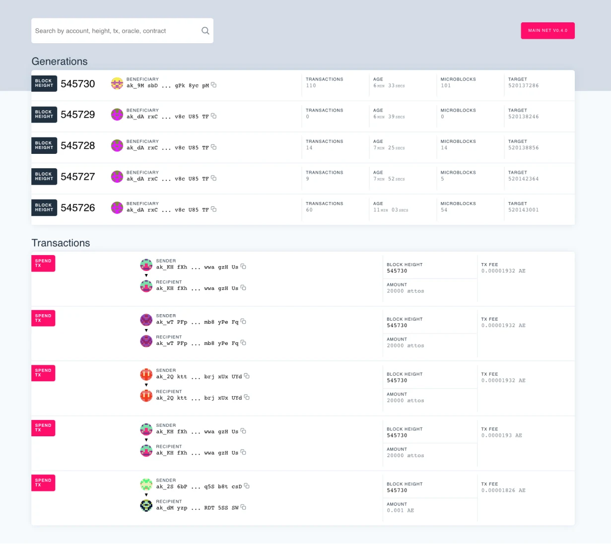Copy the ak_dM yzp recipient address
The width and height of the screenshot is (611, 544).
(244, 507)
